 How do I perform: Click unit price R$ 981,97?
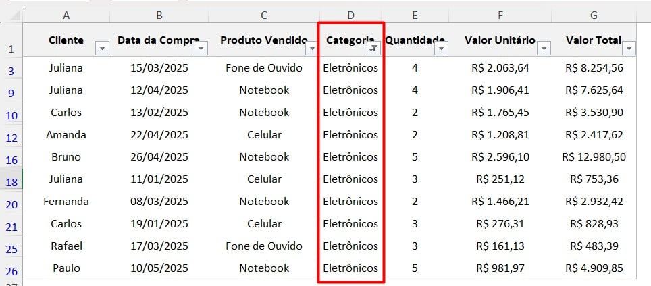pyautogui.click(x=500, y=268)
